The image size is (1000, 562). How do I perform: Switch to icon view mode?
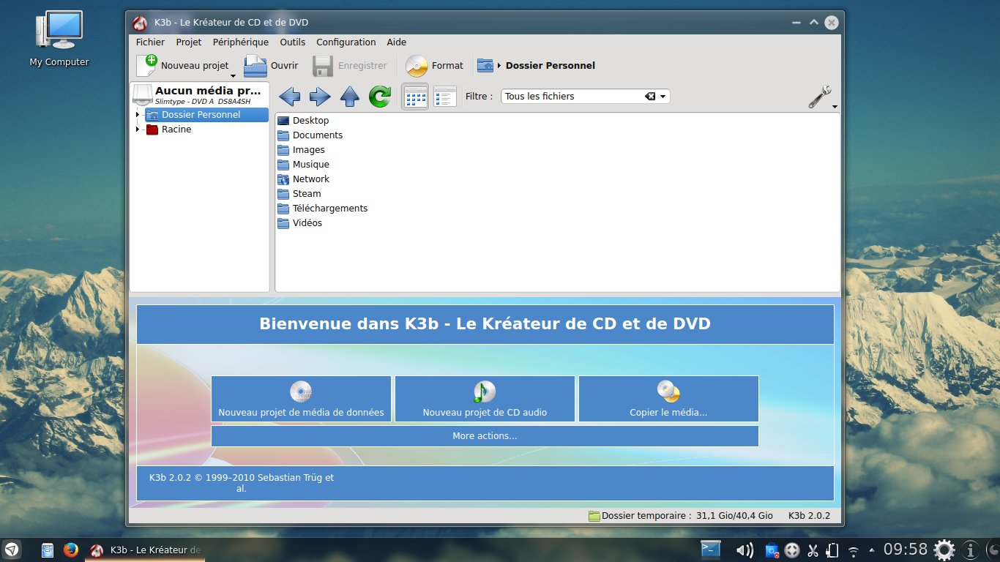pyautogui.click(x=416, y=96)
